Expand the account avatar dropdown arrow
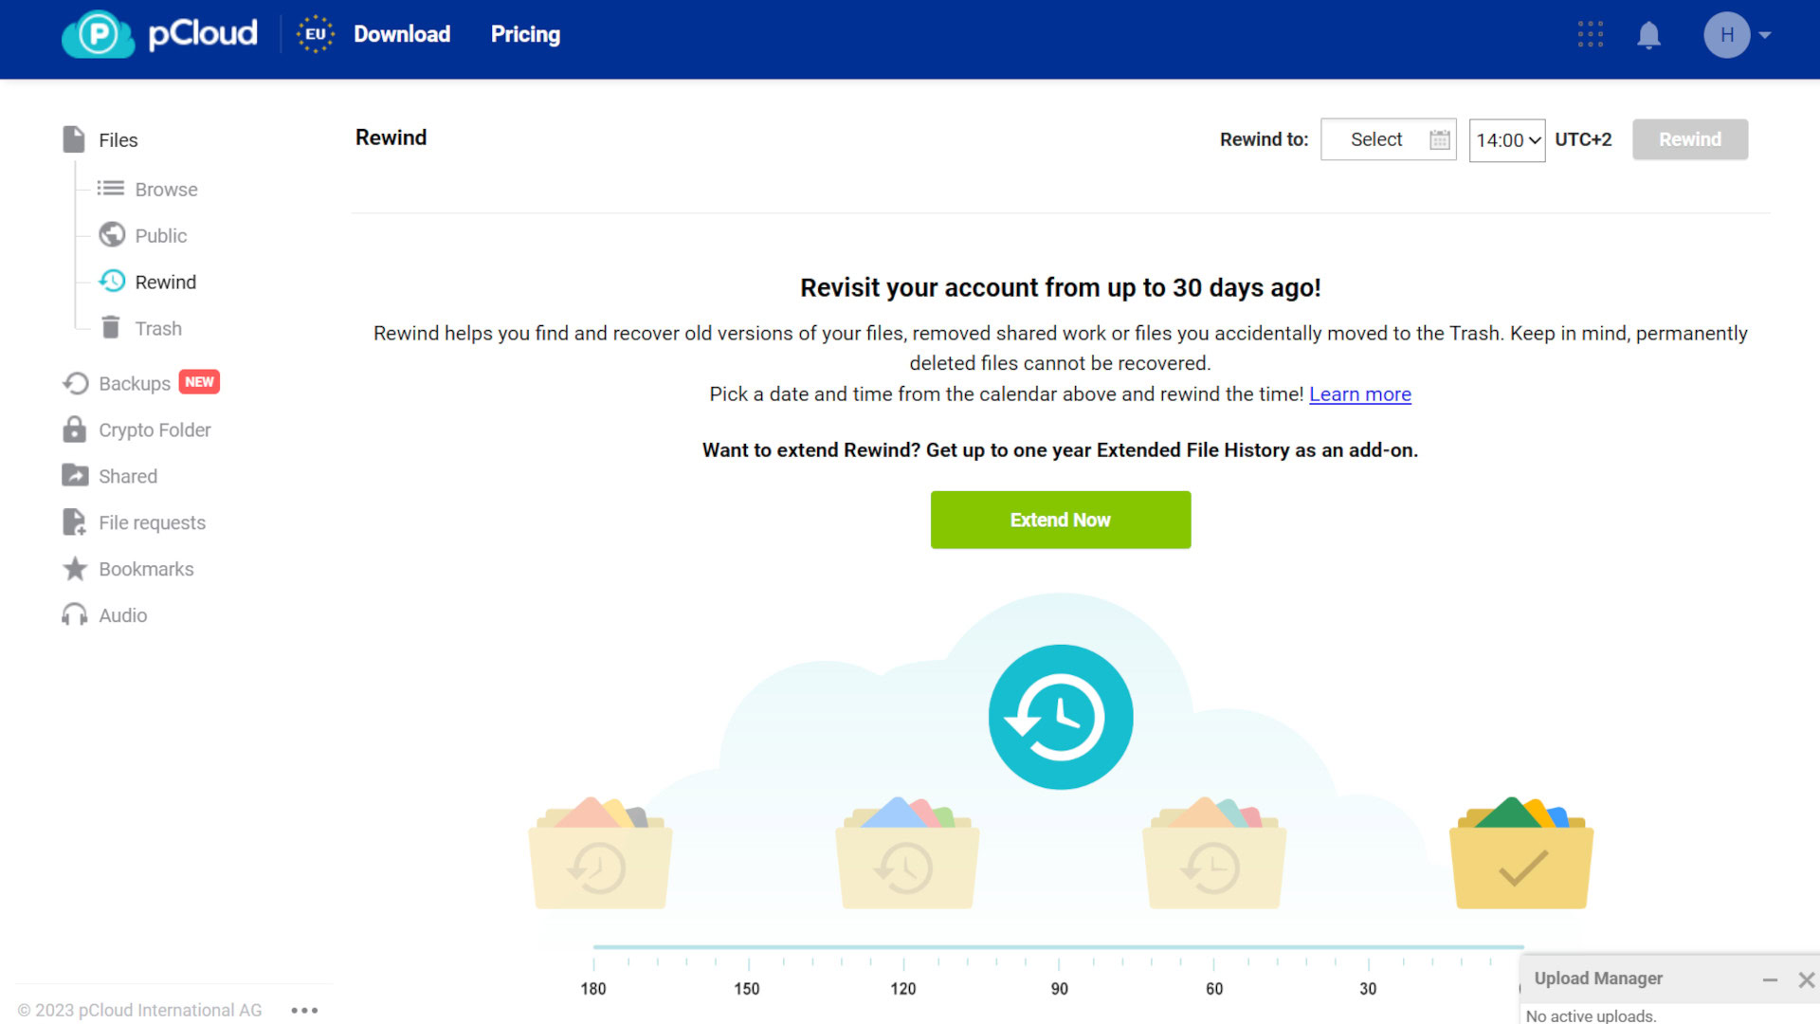 pyautogui.click(x=1765, y=35)
